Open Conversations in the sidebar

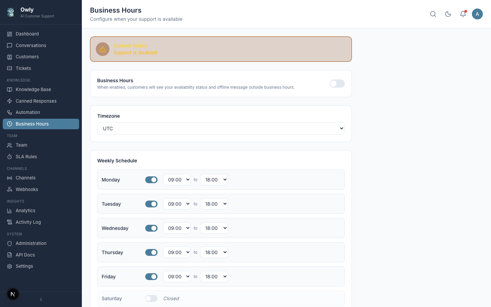point(41,45)
